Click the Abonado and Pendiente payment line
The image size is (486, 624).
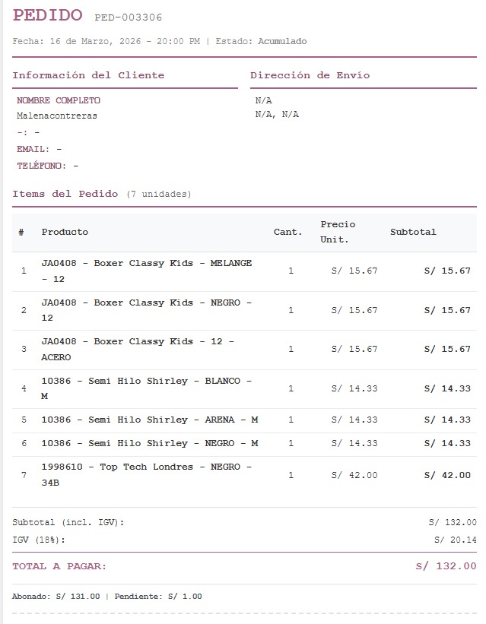(x=107, y=597)
